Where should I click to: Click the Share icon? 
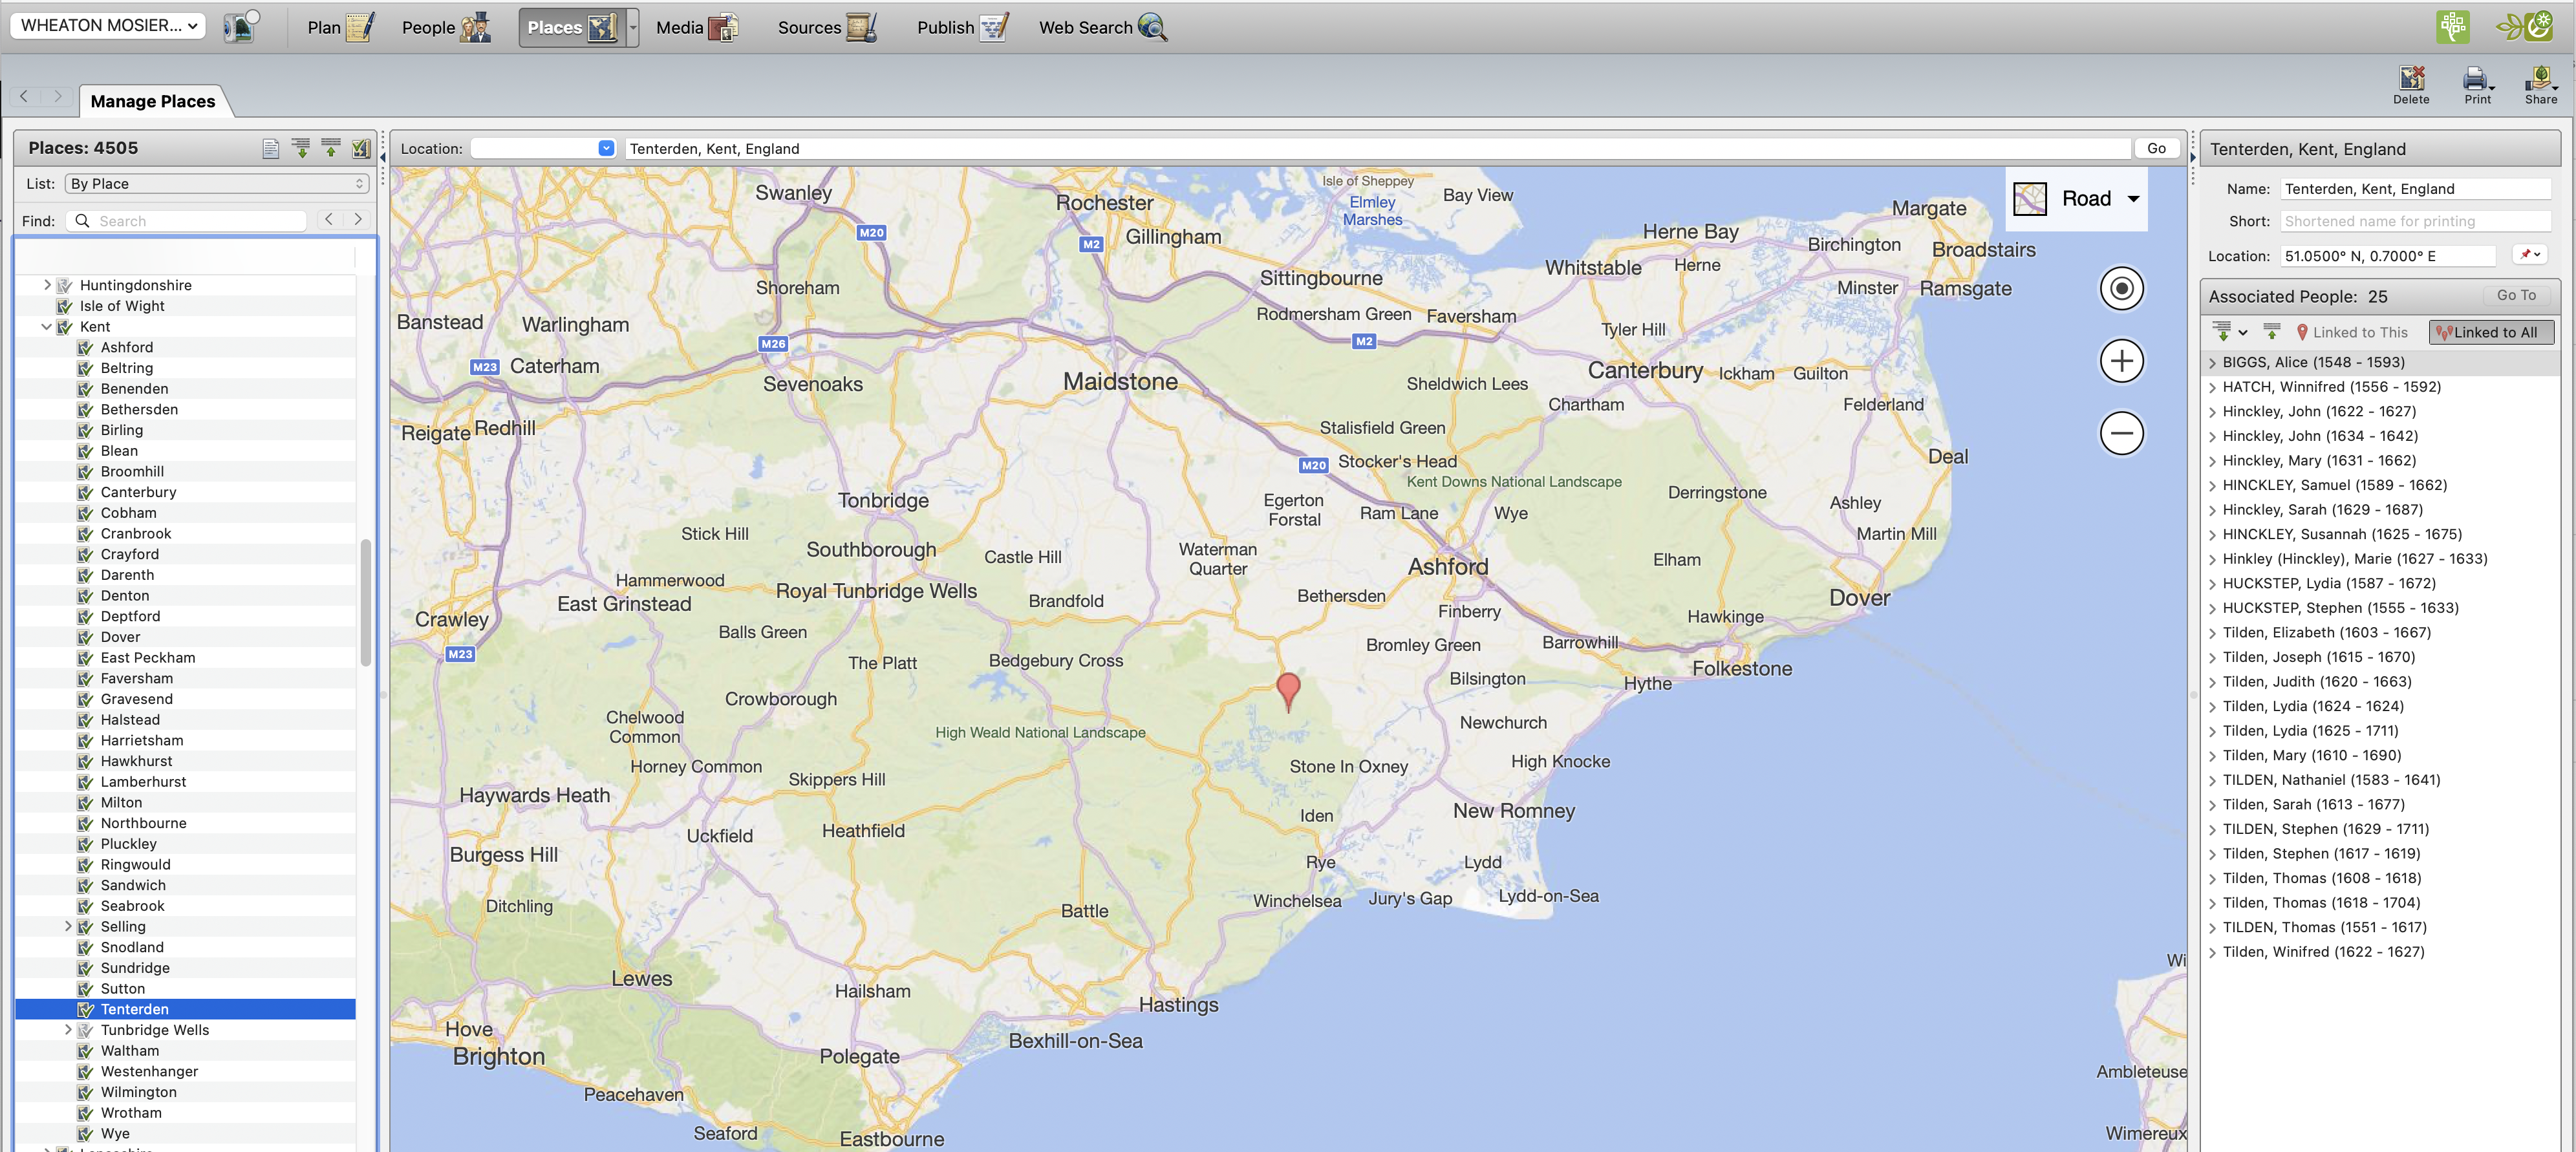[x=2539, y=83]
